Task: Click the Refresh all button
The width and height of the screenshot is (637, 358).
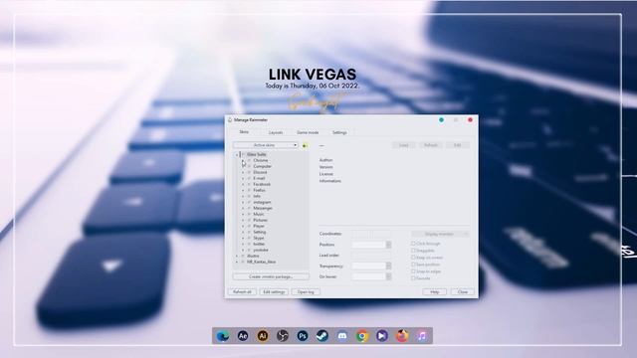Action: [x=243, y=291]
